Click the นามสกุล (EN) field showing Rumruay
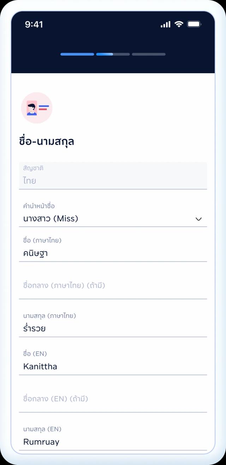226x465 pixels. [x=113, y=442]
